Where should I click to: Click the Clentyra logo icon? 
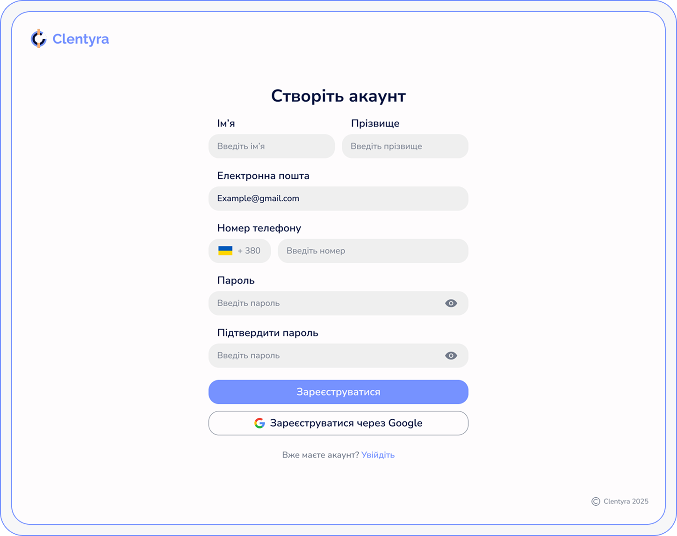39,39
